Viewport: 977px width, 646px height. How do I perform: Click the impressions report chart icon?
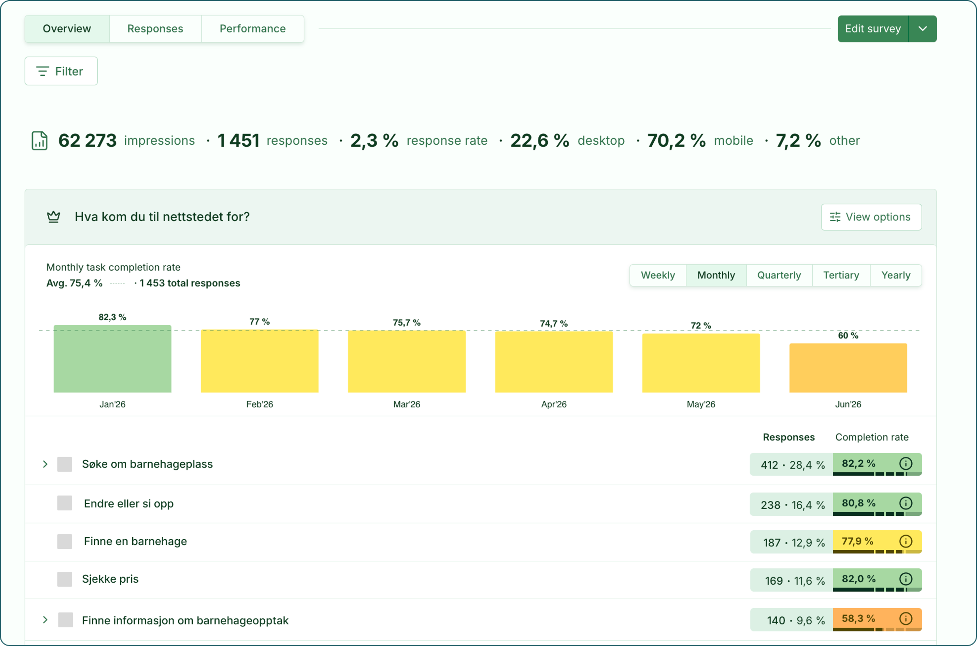coord(39,141)
